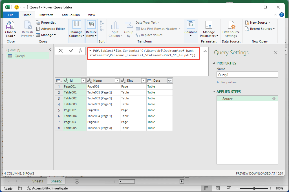Adjust the zoom slider in the status bar
This screenshot has width=289, height=192.
254,188
